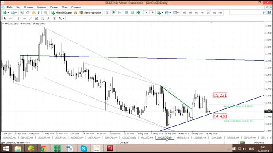This screenshot has width=273, height=153.
Task: Expand the new chart dropdown arrow
Action: [x=8, y=13]
